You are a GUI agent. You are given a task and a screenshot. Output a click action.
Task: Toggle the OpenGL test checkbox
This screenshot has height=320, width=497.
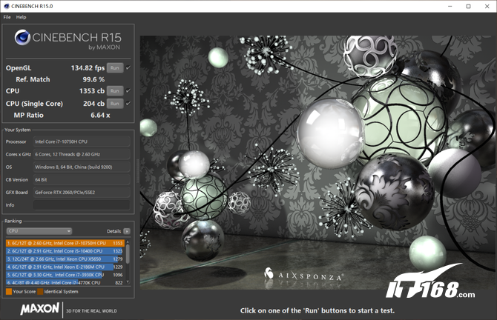pos(128,68)
